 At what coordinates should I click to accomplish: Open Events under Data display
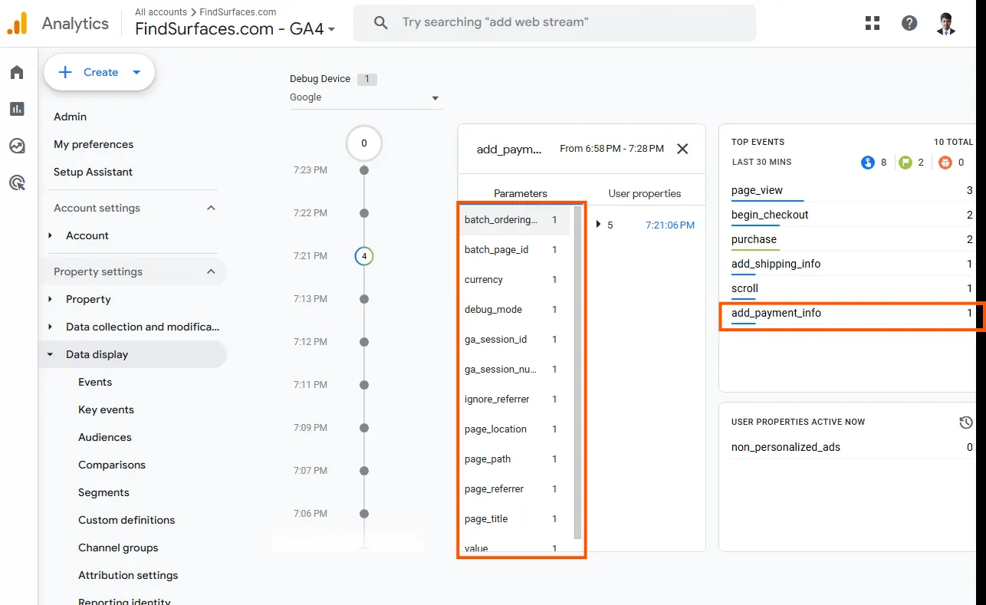pyautogui.click(x=95, y=382)
